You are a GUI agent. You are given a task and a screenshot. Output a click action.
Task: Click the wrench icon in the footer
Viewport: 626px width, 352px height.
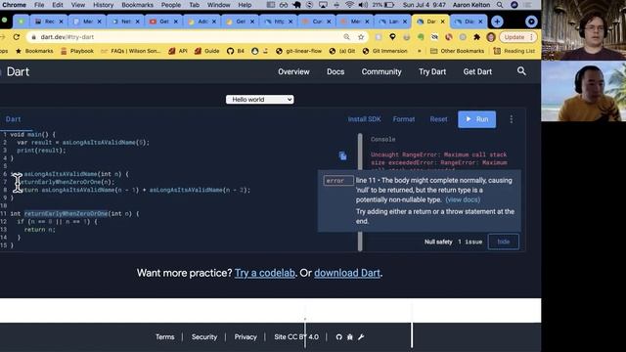click(x=361, y=337)
